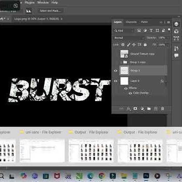Open Microsoft Edge from the taskbar
The height and width of the screenshot is (182, 182).
90,176
